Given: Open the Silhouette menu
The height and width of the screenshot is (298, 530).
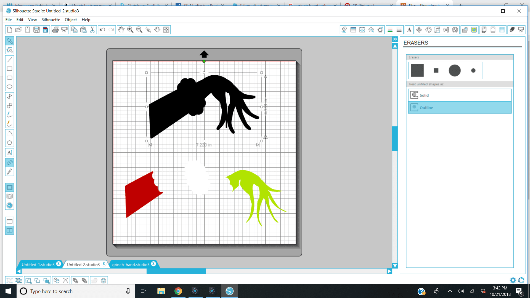Looking at the screenshot, I should point(51,20).
